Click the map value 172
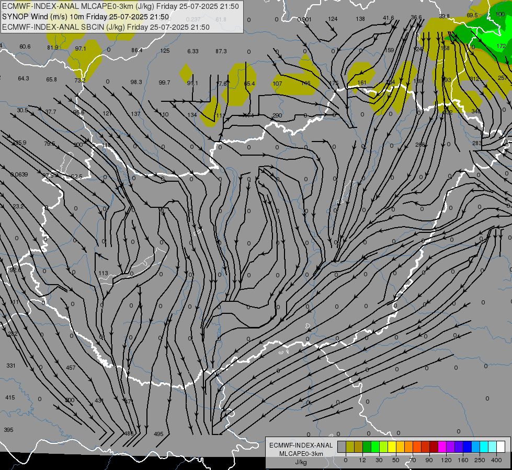512x470 pixels. click(x=501, y=46)
